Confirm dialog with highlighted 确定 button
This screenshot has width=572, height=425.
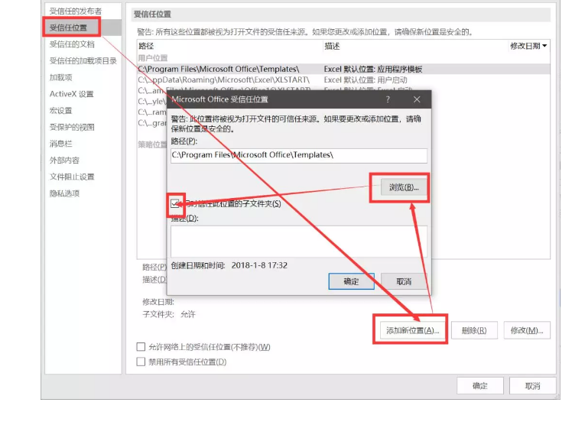click(x=351, y=281)
